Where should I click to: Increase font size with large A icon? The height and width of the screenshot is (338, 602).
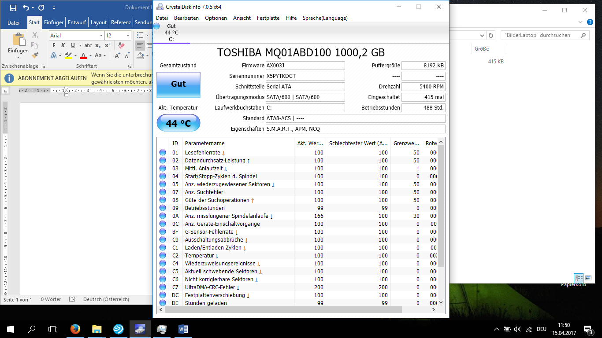coord(117,55)
